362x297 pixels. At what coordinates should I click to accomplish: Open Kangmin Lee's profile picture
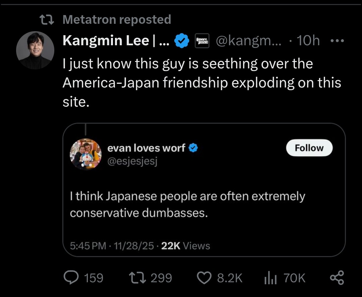35,50
